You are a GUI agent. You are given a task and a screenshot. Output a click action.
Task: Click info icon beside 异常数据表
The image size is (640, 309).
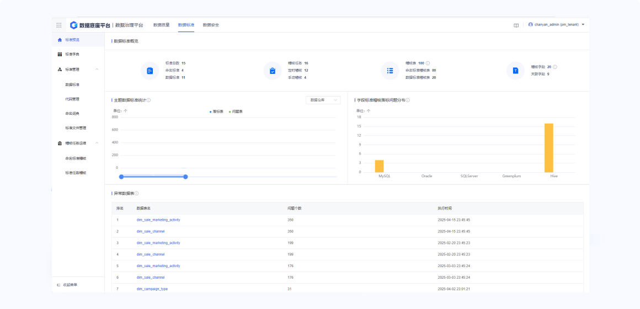[136, 194]
